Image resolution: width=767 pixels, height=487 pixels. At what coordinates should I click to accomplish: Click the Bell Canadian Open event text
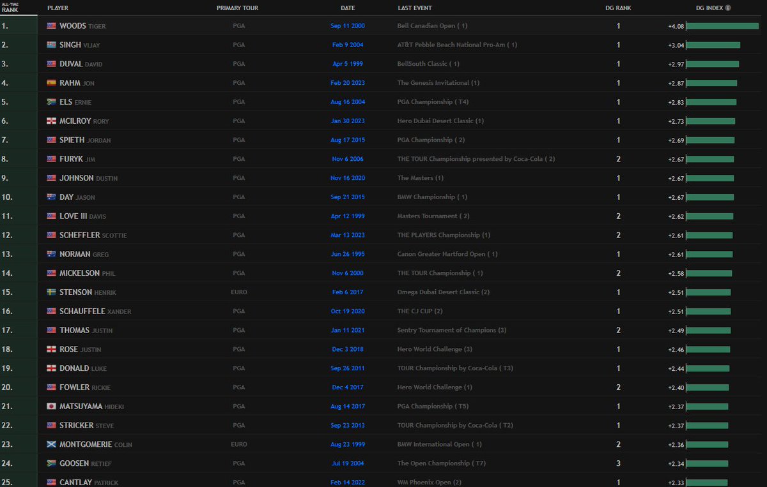(x=433, y=26)
